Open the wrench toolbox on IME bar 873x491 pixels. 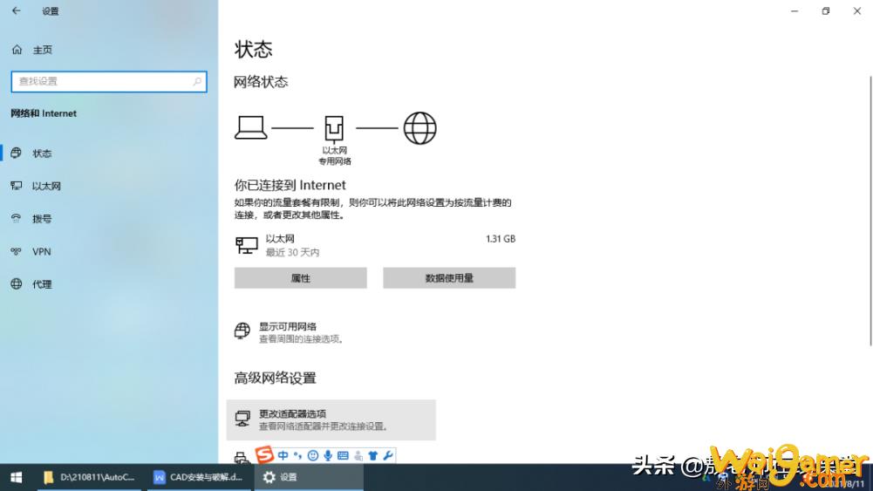(388, 455)
